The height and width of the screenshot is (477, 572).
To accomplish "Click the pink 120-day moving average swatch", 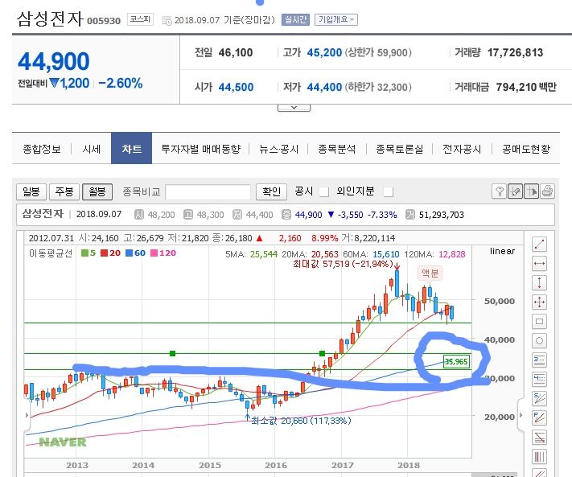I will pyautogui.click(x=154, y=253).
